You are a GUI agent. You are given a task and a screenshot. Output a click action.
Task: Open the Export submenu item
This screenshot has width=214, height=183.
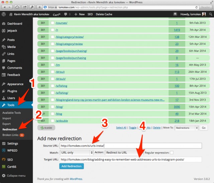pyautogui.click(x=6, y=124)
